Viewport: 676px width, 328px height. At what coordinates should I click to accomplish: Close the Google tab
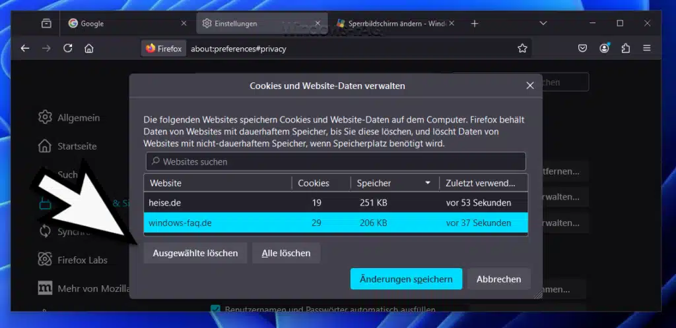coord(184,23)
